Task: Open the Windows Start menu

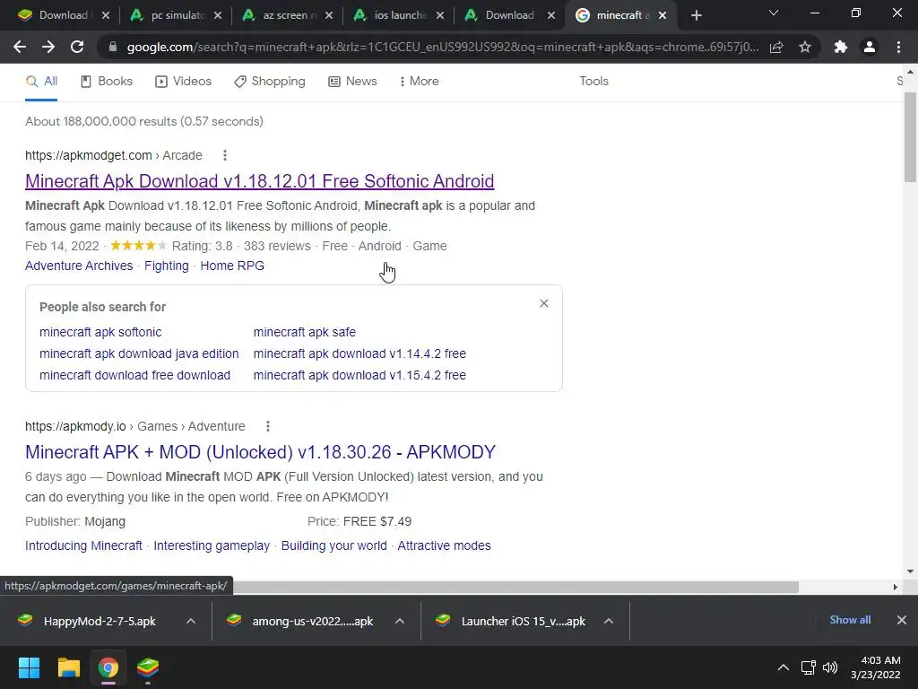Action: 29,667
